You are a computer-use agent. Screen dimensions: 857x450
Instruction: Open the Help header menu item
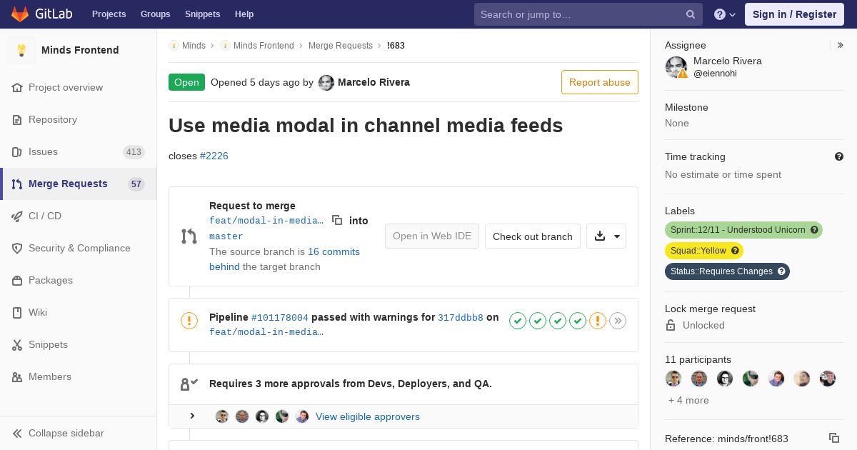click(244, 14)
